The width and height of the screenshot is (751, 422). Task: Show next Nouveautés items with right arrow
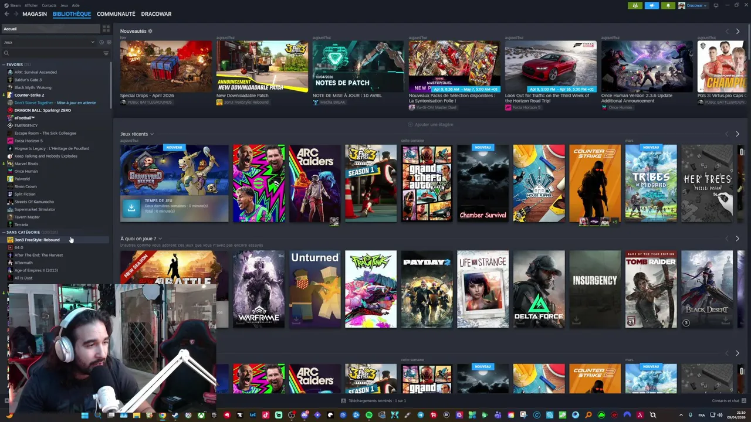tap(738, 31)
